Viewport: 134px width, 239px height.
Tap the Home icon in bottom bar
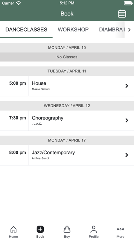(13, 229)
